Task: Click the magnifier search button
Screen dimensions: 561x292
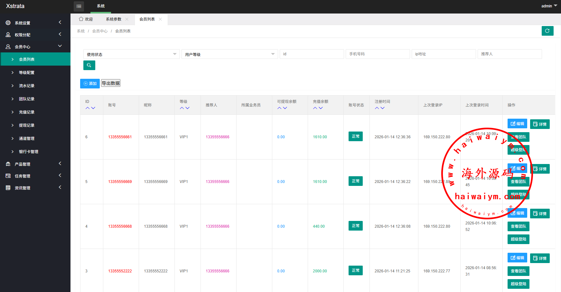Action: tap(89, 65)
